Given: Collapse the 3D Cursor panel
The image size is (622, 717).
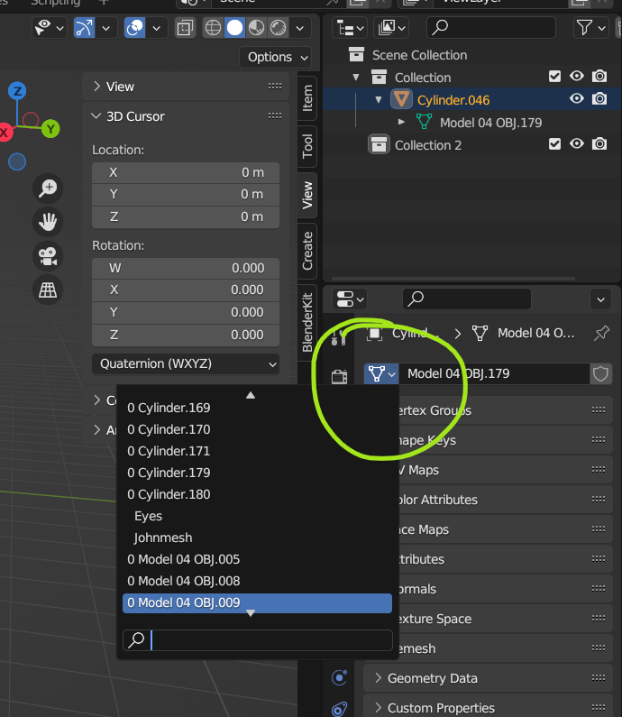Looking at the screenshot, I should pos(96,116).
